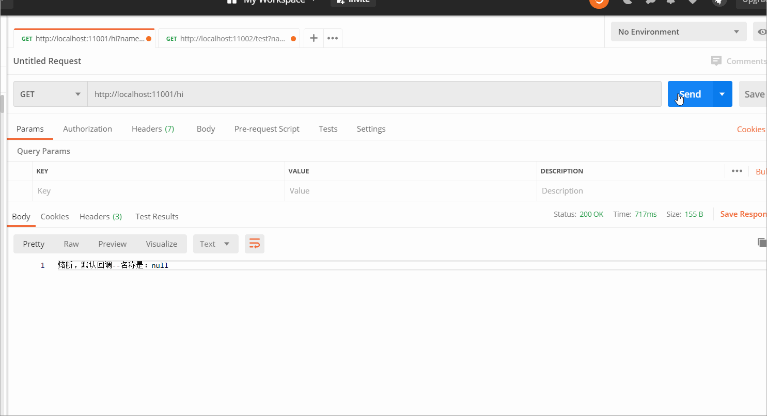The width and height of the screenshot is (767, 416).
Task: Select the Preview response mode
Action: 112,244
